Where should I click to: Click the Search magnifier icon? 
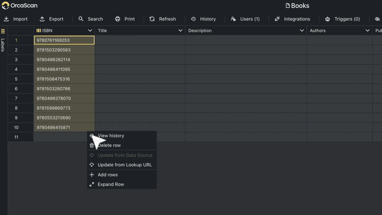(81, 19)
